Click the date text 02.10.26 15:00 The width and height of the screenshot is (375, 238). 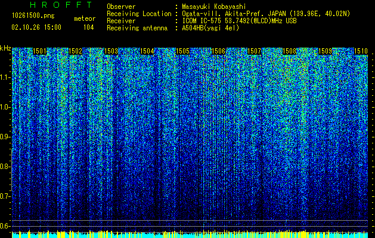[36, 27]
